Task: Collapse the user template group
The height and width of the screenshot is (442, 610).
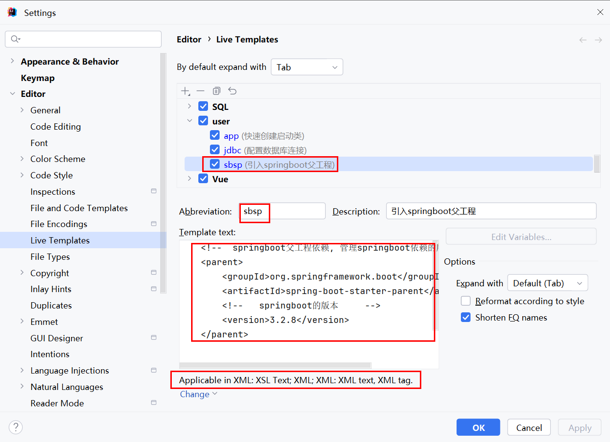Action: point(190,121)
